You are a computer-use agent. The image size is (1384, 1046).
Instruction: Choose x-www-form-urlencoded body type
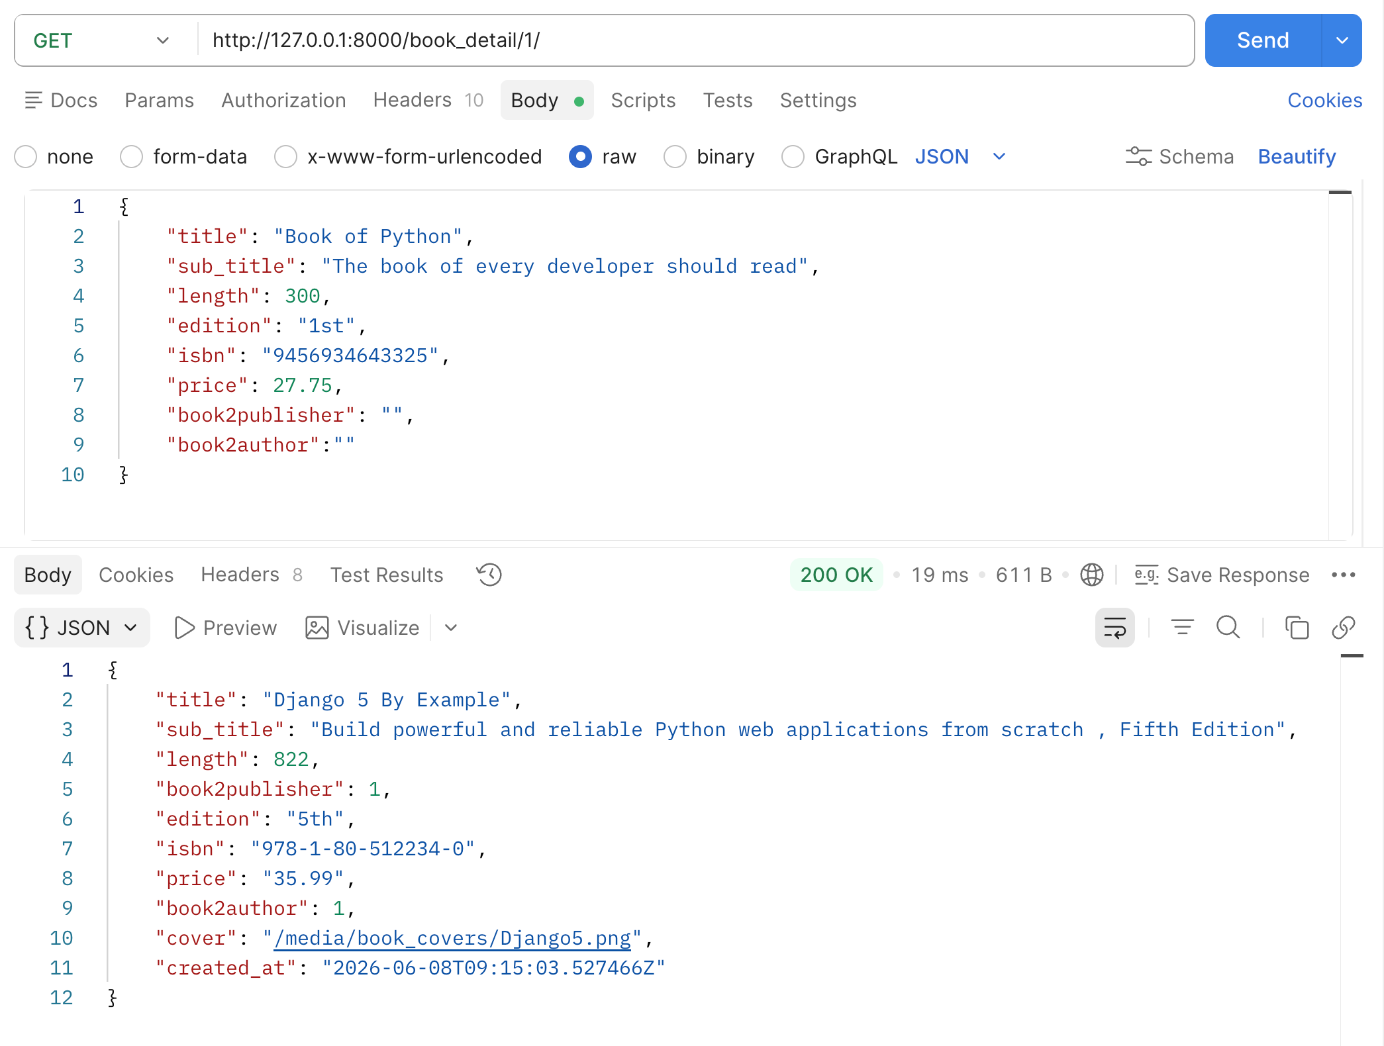click(286, 157)
